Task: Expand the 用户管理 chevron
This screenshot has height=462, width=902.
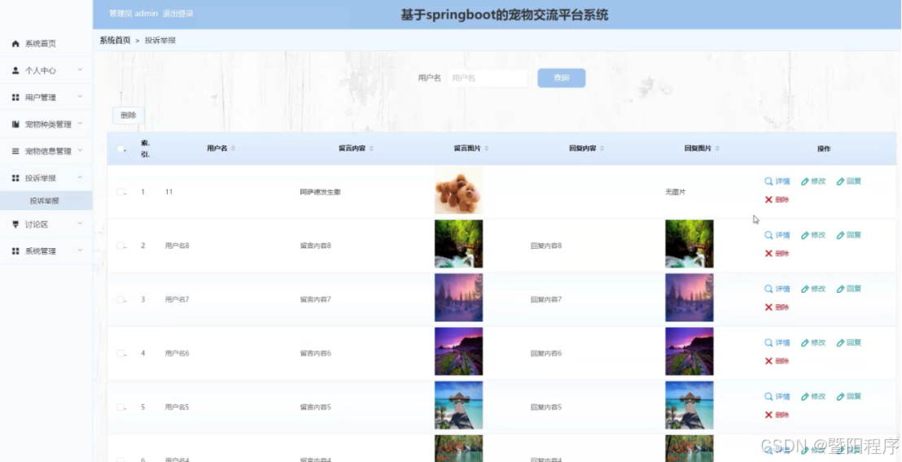Action: tap(80, 97)
